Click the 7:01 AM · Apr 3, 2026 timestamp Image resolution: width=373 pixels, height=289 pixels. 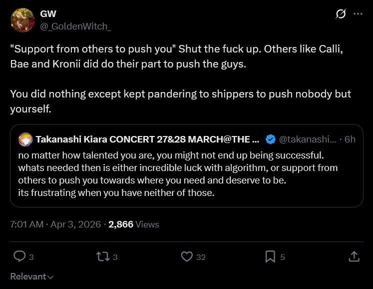coord(55,224)
